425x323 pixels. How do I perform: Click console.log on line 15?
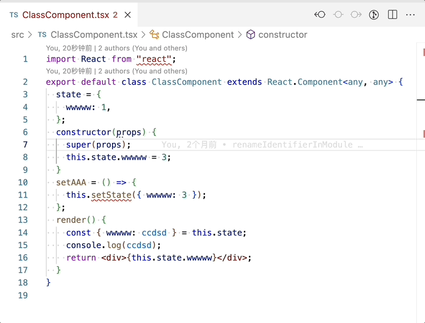coord(94,245)
